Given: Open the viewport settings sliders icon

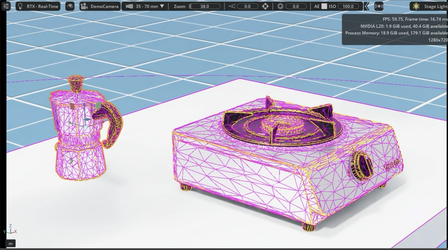Looking at the screenshot, I should coord(6,6).
